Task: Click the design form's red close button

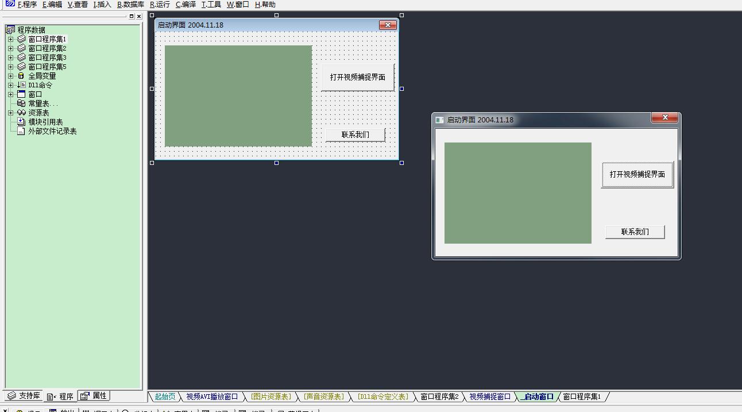Action: pyautogui.click(x=388, y=25)
